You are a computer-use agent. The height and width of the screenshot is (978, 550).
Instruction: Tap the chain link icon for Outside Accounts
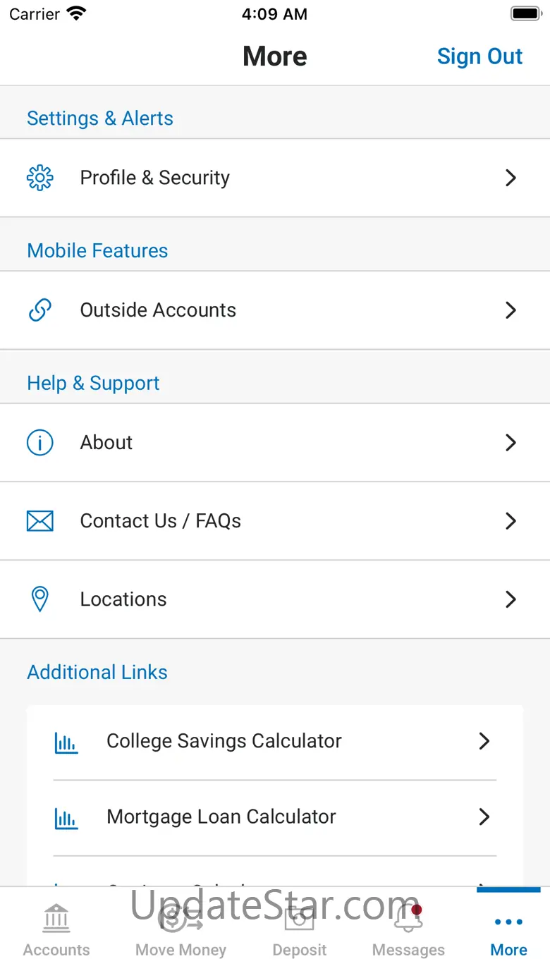[x=40, y=310]
